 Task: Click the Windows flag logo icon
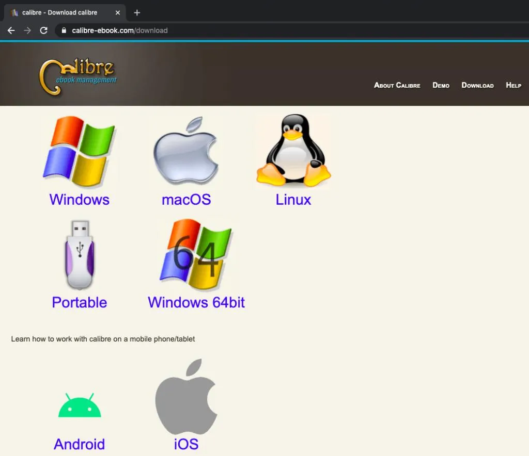point(80,151)
